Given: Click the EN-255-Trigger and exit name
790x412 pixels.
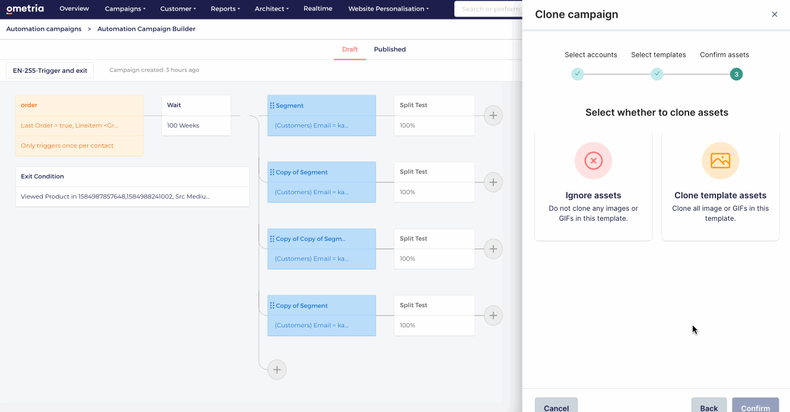Looking at the screenshot, I should 50,70.
